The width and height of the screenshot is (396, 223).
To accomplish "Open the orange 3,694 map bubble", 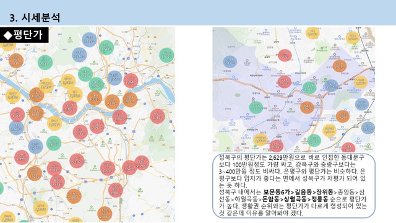I will click(130, 100).
